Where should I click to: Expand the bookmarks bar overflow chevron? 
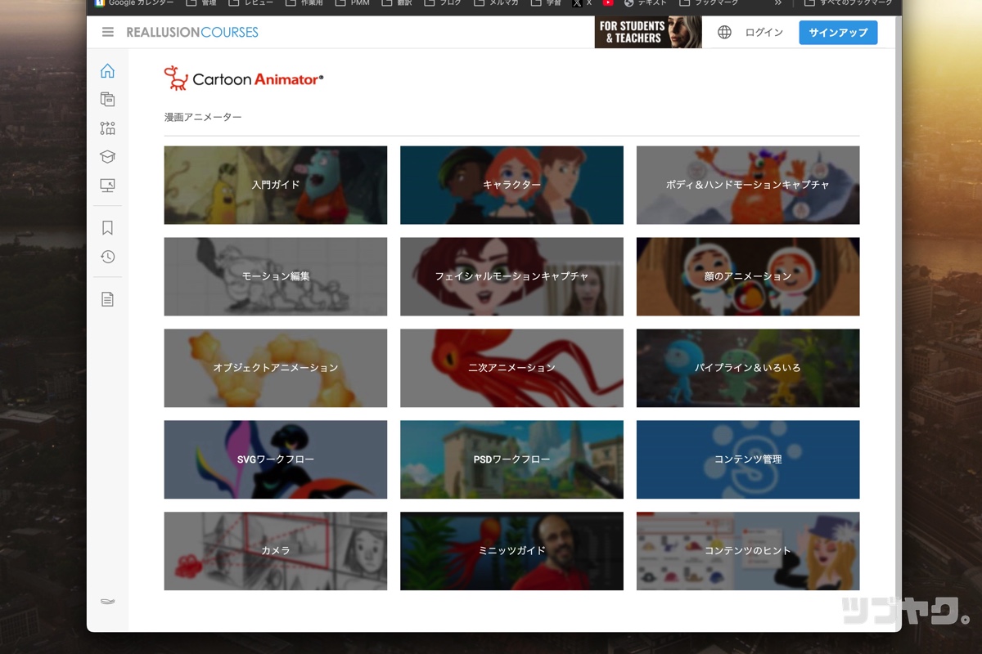777,3
